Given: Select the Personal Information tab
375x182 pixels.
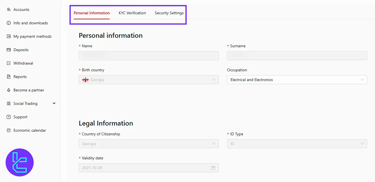Looking at the screenshot, I should pos(92,13).
